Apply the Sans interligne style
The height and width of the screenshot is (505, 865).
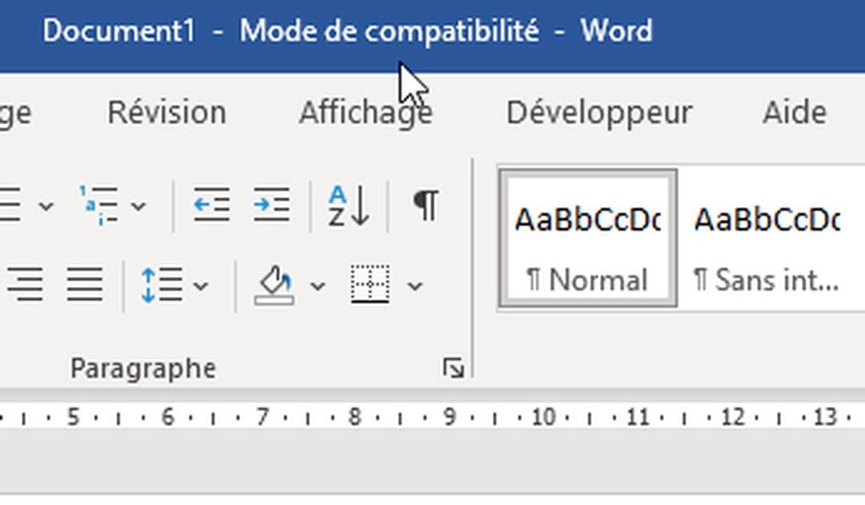(x=768, y=238)
